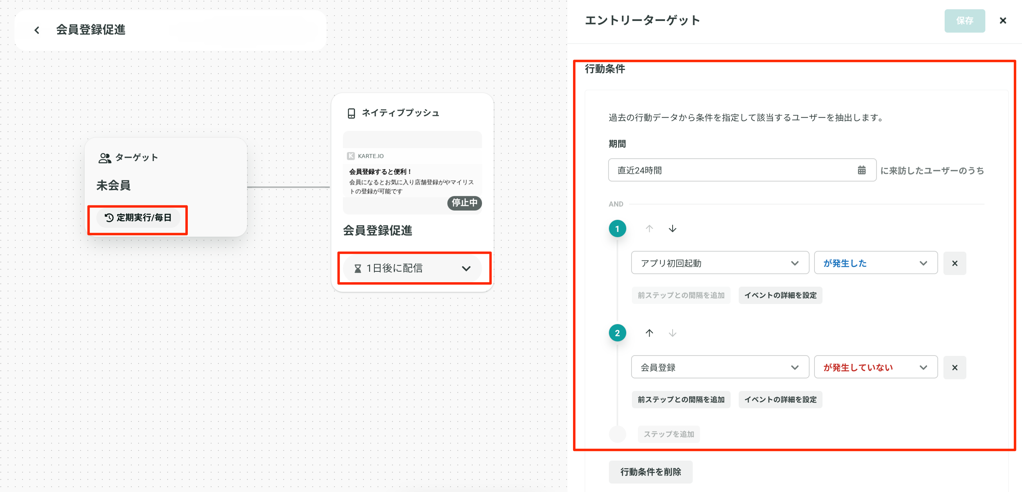
Task: Click the 期間 label
Action: 617,144
